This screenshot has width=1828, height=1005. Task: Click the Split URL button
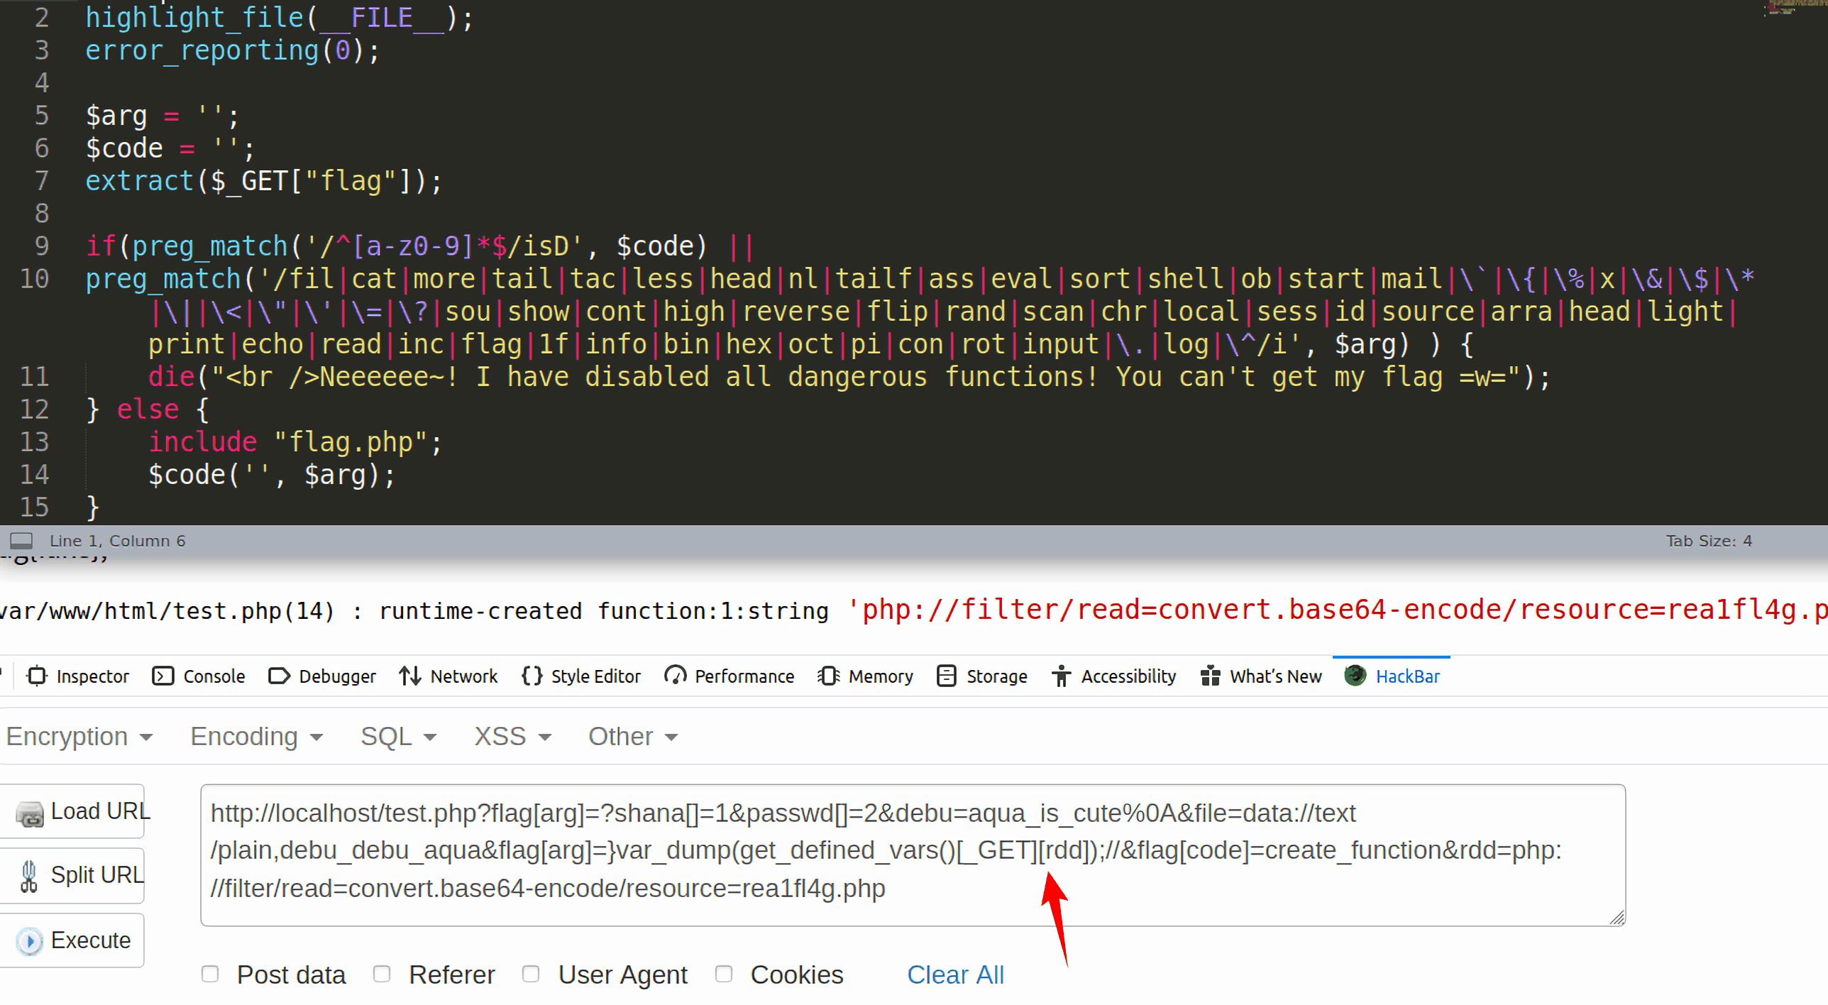pos(71,875)
